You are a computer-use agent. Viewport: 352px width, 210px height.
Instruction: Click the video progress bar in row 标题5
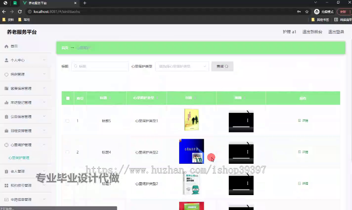coord(241,127)
